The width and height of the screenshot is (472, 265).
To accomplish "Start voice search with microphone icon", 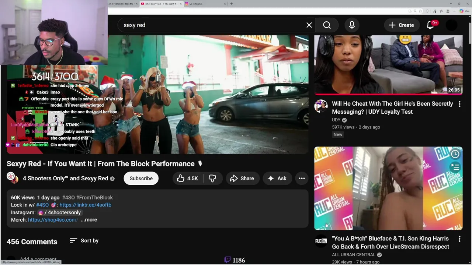I will (x=352, y=25).
